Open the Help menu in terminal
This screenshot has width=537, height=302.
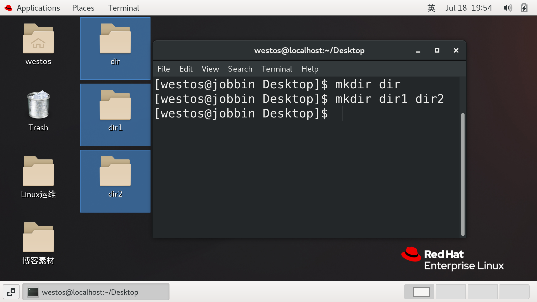tap(310, 69)
